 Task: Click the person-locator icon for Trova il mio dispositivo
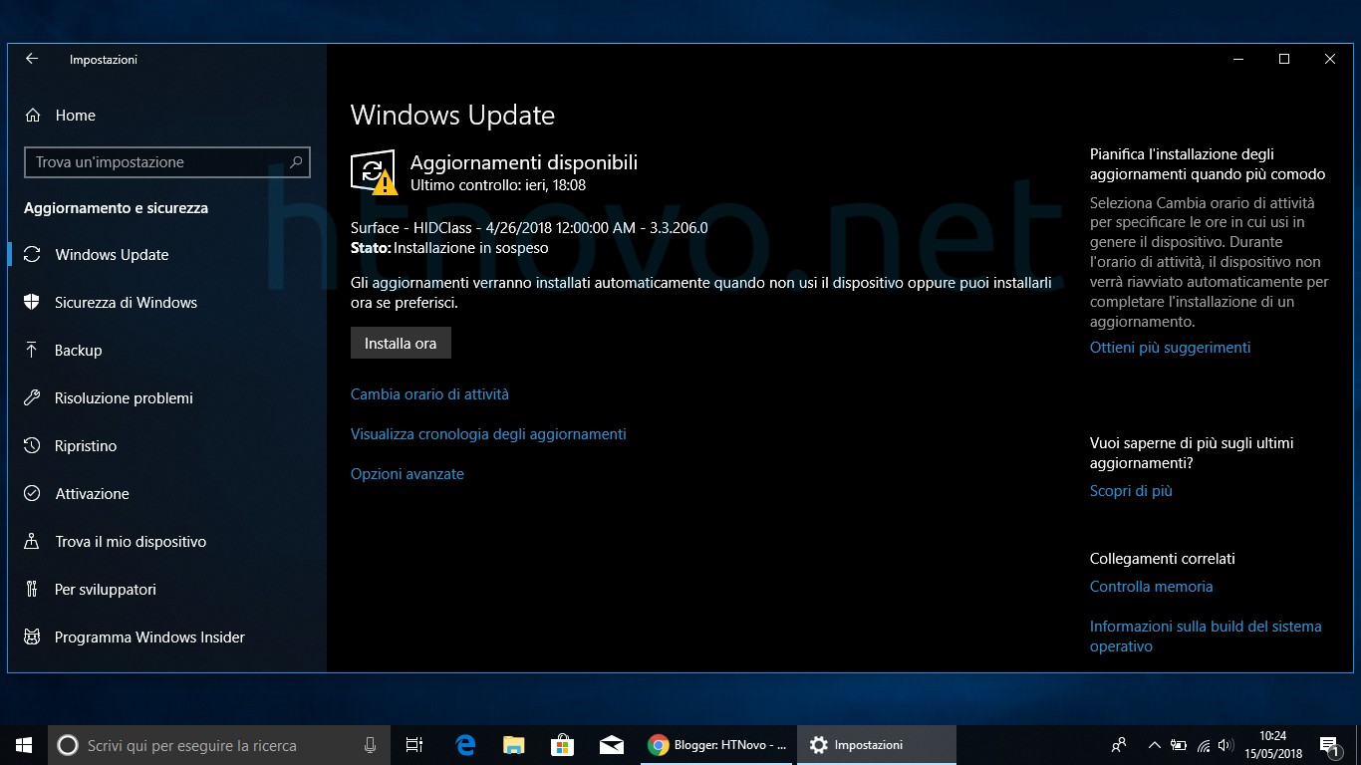tap(32, 542)
